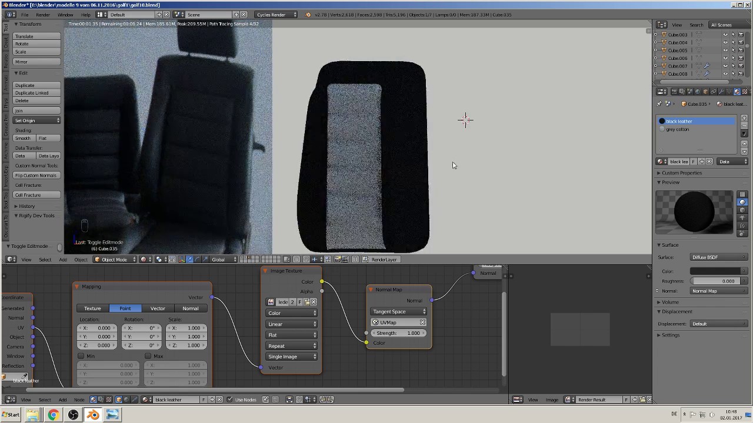The image size is (753, 423).
Task: Open the world tab in Properties editor
Action: [698, 92]
